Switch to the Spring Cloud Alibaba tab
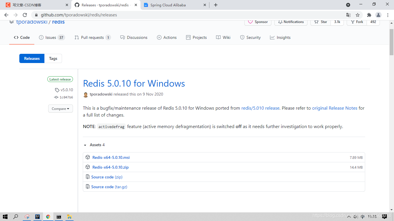The height and width of the screenshot is (221, 394). [x=175, y=5]
